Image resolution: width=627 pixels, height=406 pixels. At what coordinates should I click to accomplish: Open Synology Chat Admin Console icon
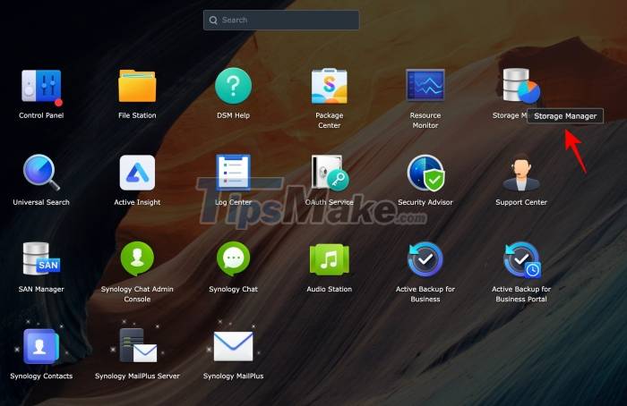137,258
